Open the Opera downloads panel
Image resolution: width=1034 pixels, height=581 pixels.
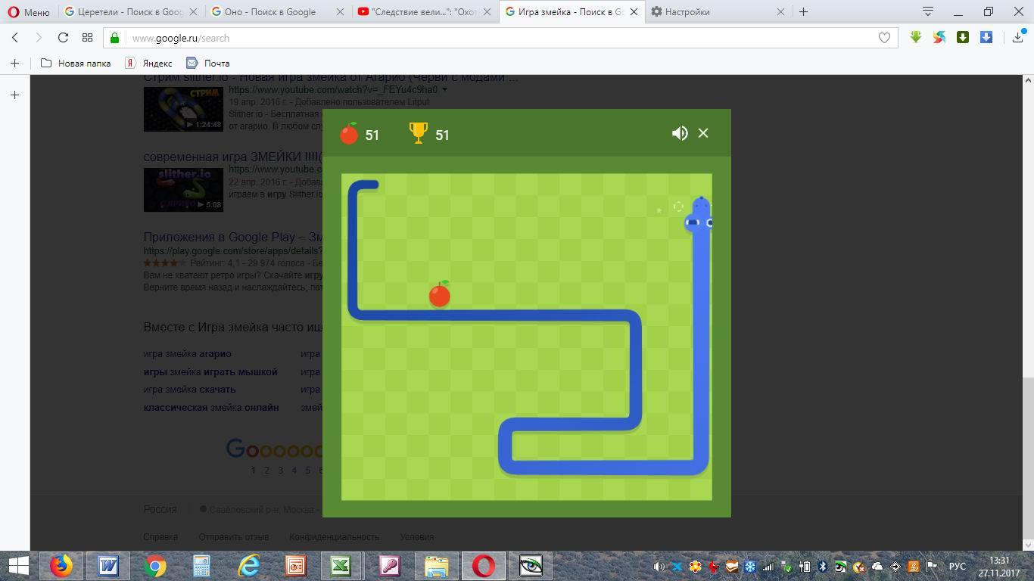tap(1017, 38)
